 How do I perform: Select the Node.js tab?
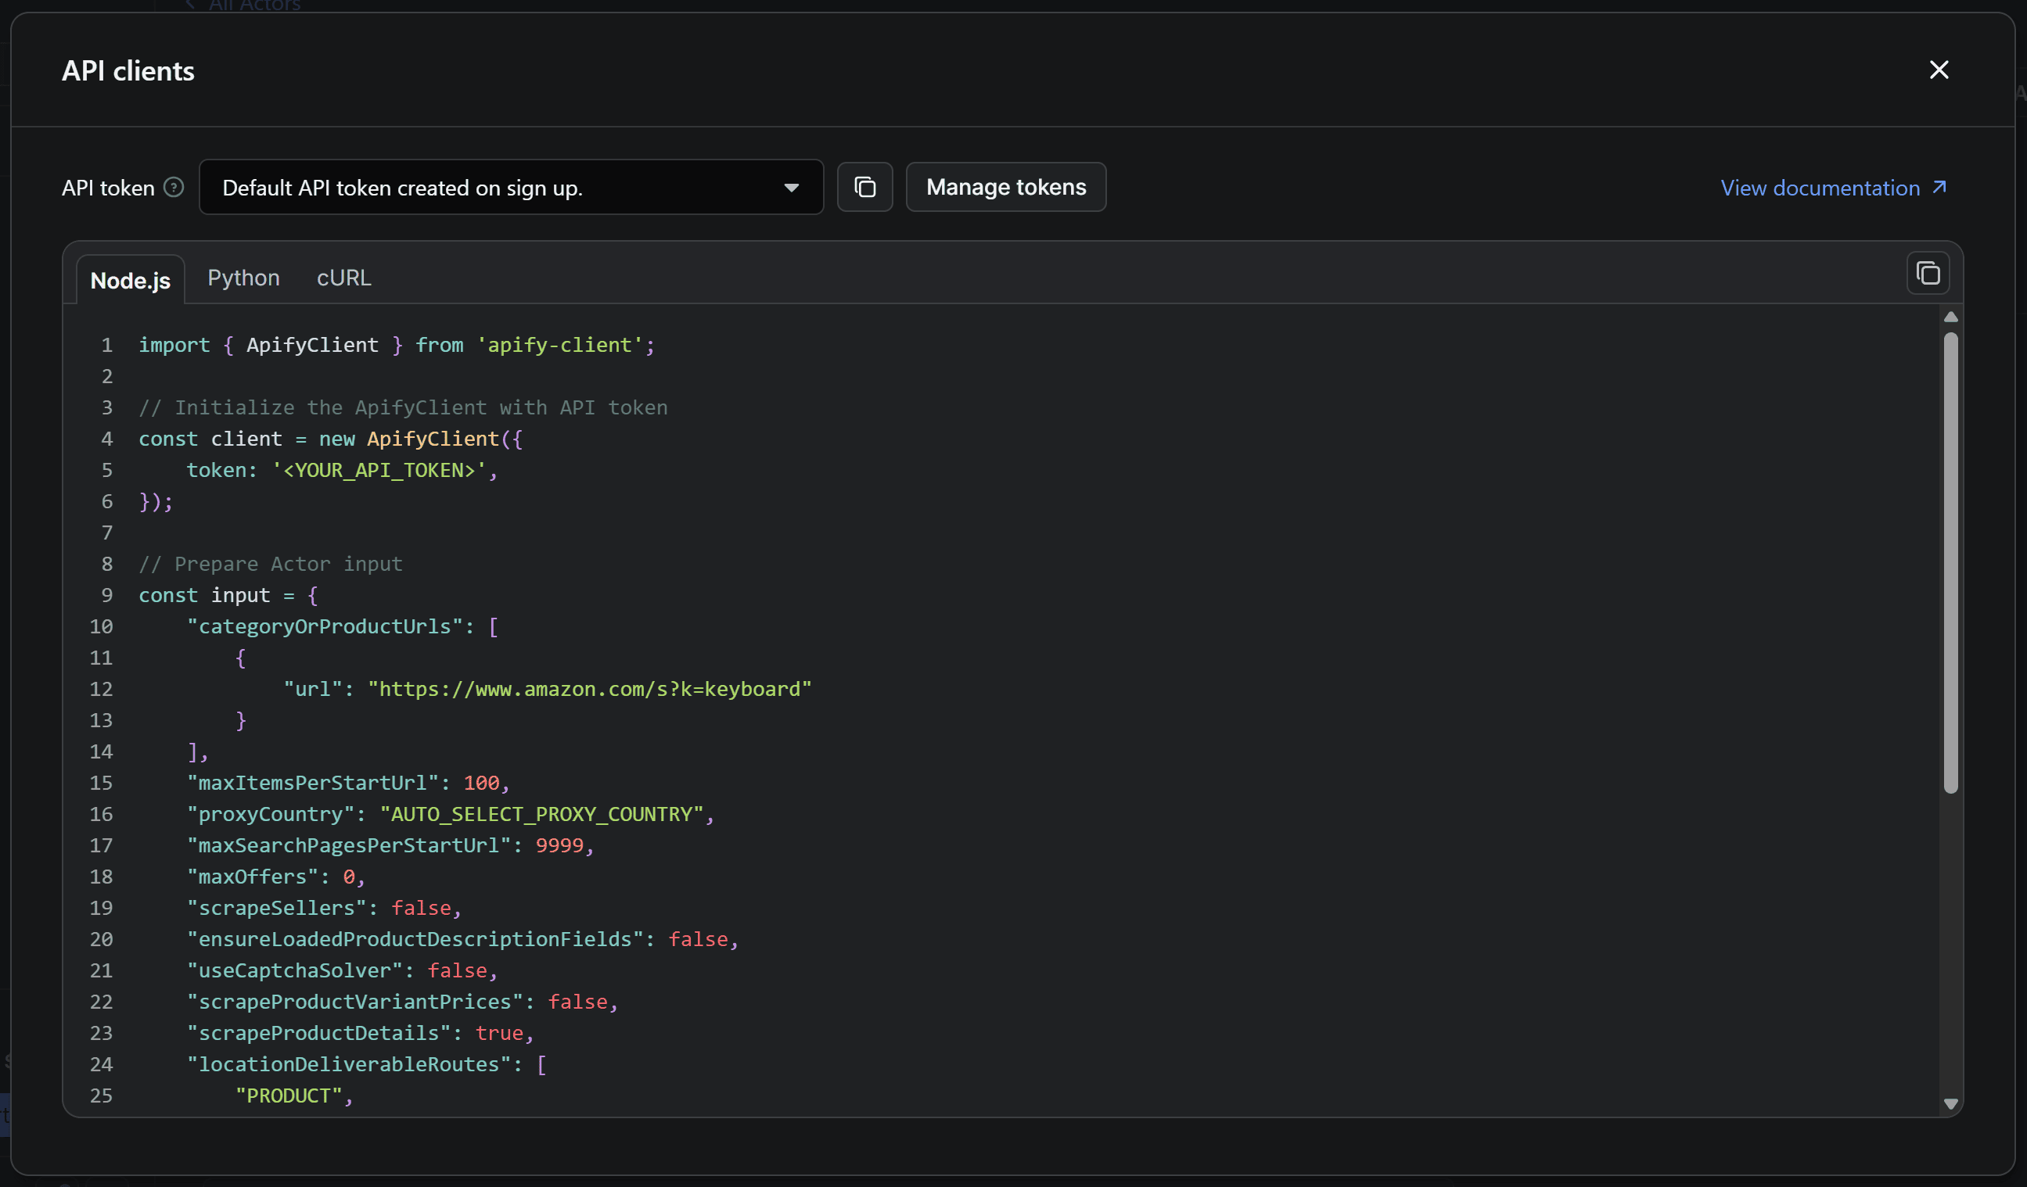pyautogui.click(x=131, y=280)
